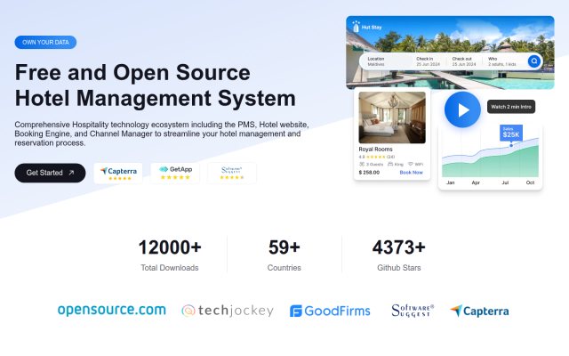Click the OWN YOUR DATA pill label
Image resolution: width=569 pixels, height=356 pixels.
click(45, 42)
